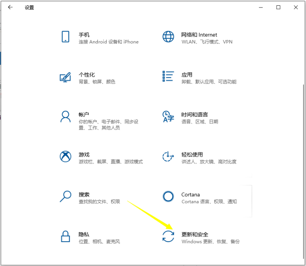Screen dimensions: 306x266
Task: Click the 手机 phone icon
Action: [65, 37]
